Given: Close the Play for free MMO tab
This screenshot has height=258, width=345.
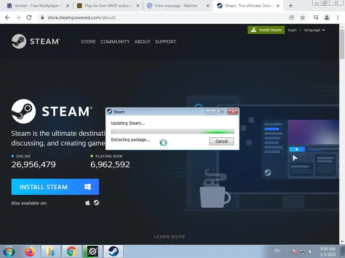Looking at the screenshot, I should 138,6.
